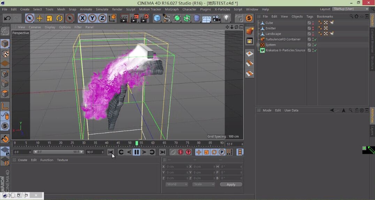Open the spline pen tool
Viewport: 375px width, 200px height.
click(x=167, y=18)
